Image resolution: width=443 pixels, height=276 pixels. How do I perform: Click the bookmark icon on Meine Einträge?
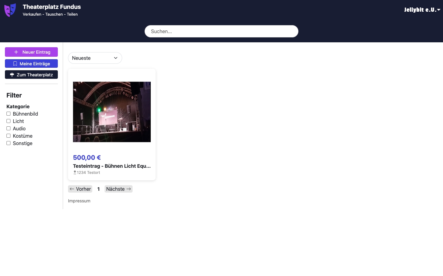pos(15,64)
